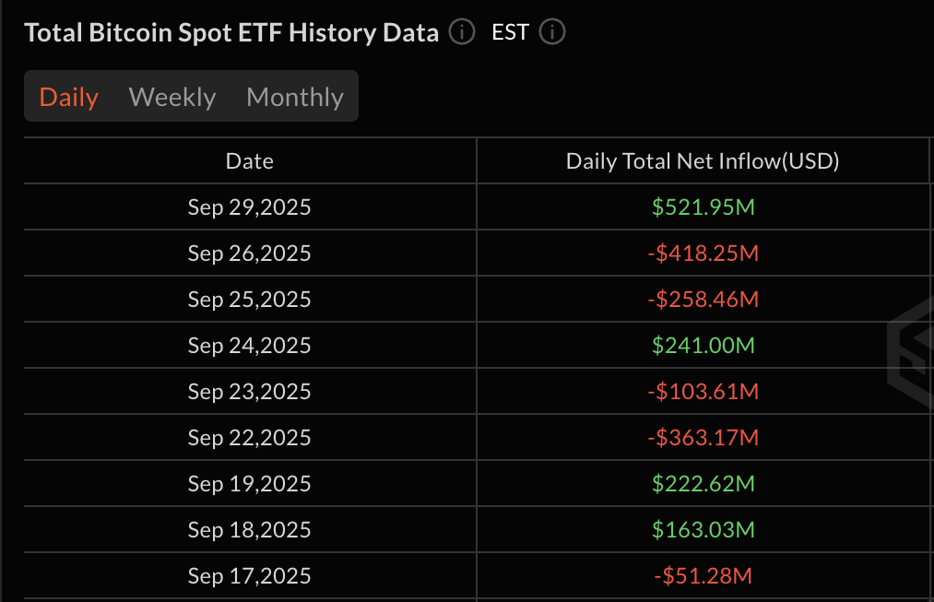Click the $521.95M inflow value
Image resolution: width=934 pixels, height=602 pixels.
(x=703, y=207)
